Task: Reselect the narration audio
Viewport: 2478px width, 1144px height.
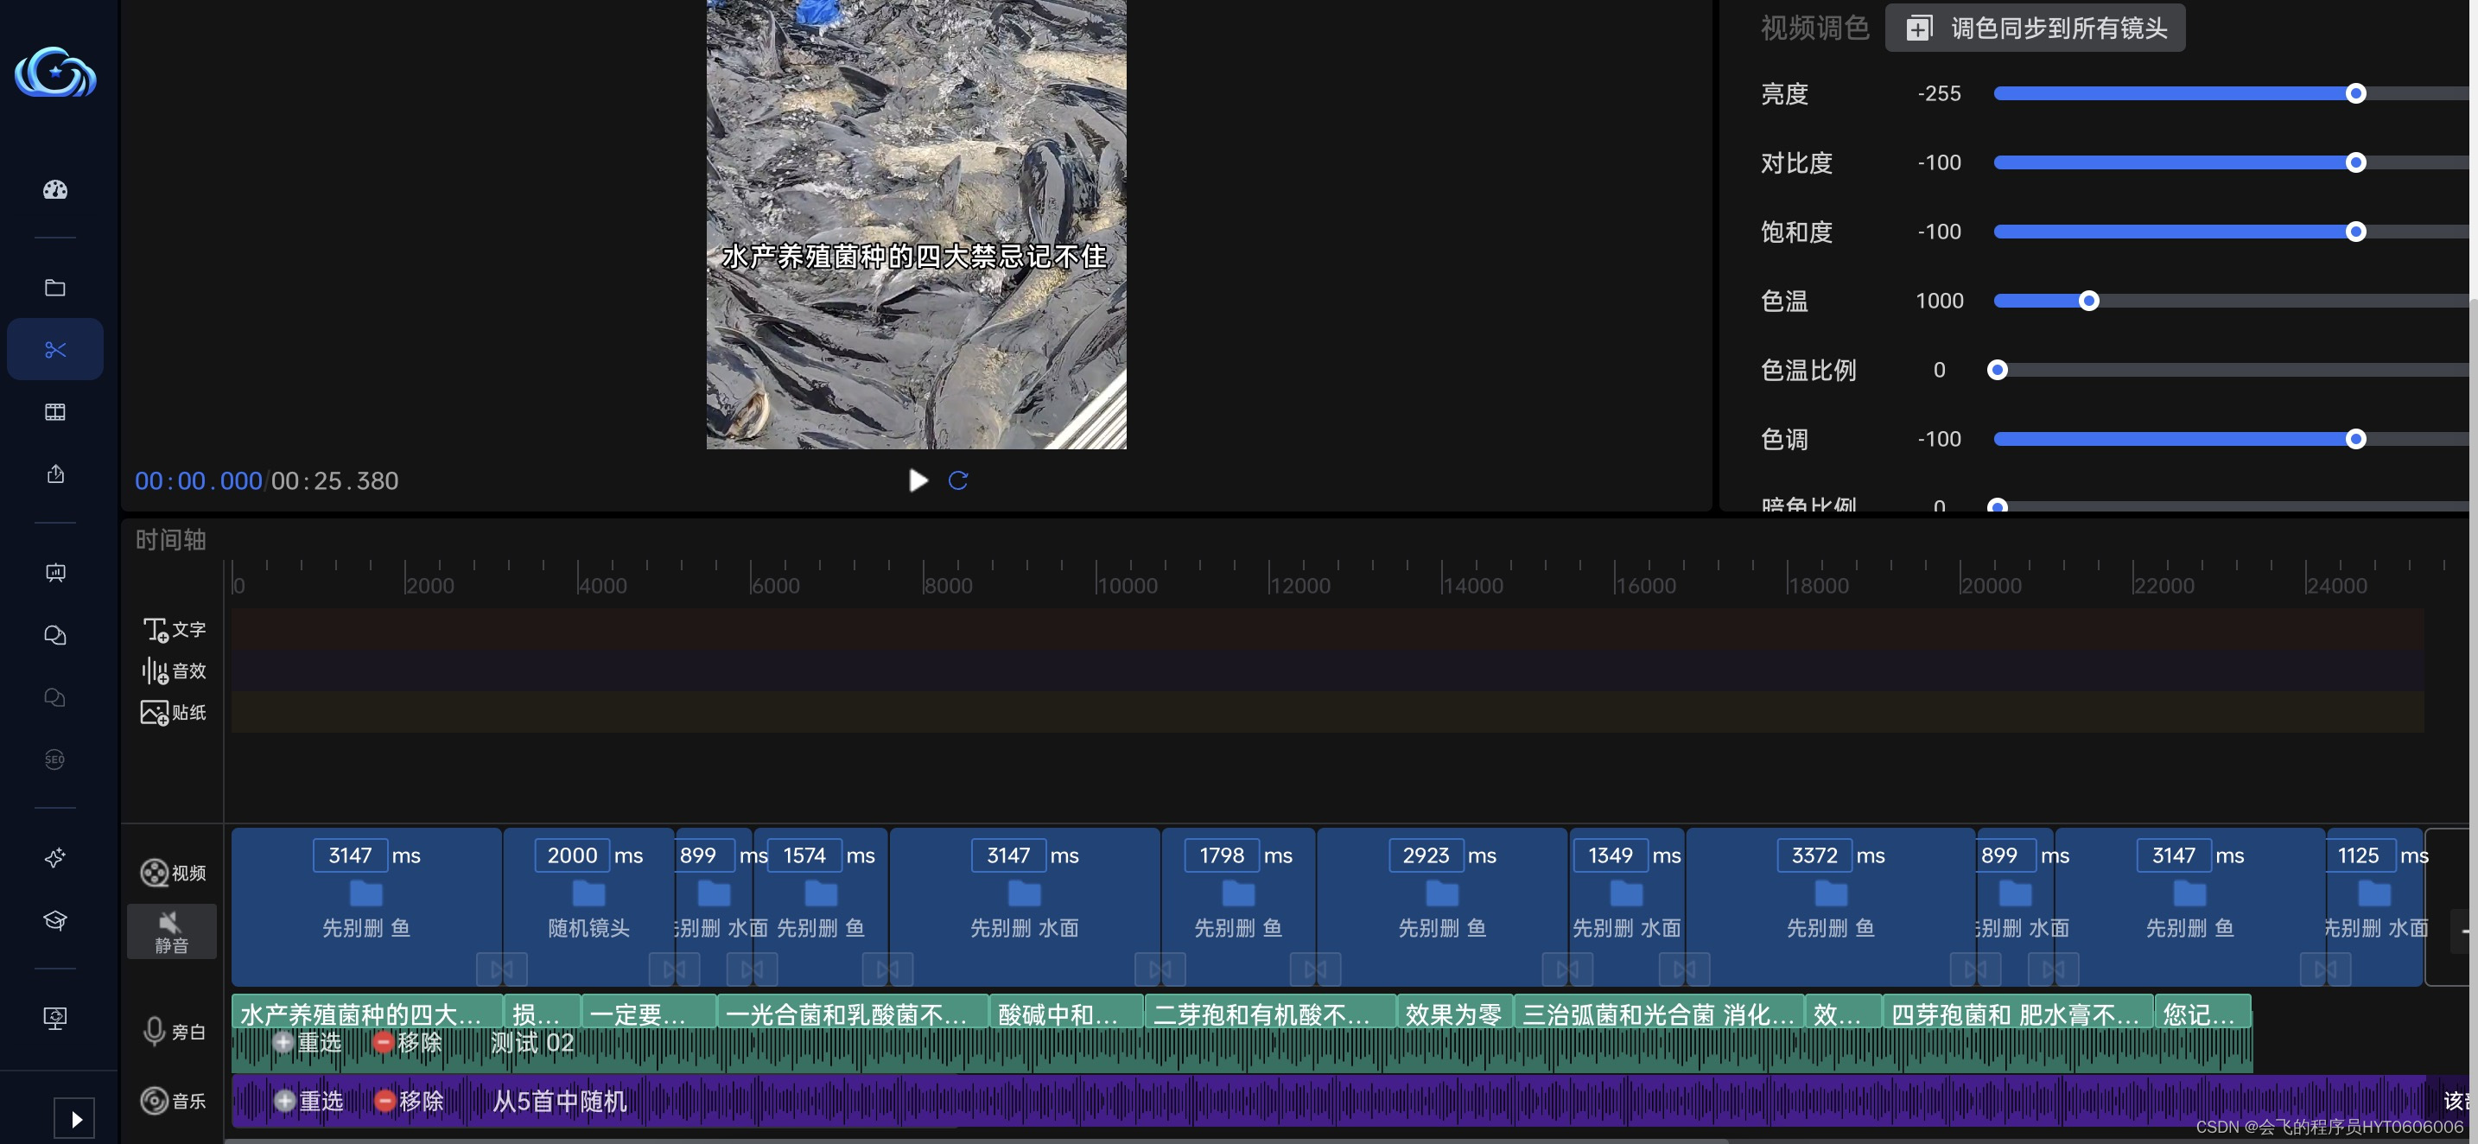Action: point(307,1042)
